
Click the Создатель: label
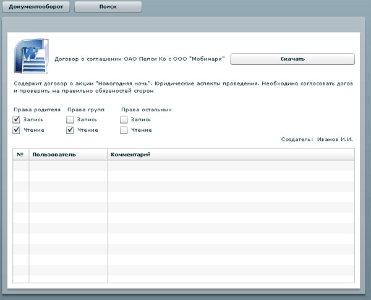pyautogui.click(x=297, y=139)
